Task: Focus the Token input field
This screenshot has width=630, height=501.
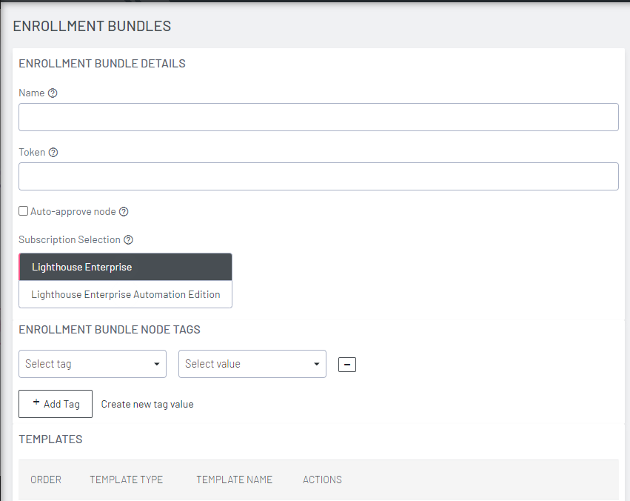Action: (x=318, y=176)
